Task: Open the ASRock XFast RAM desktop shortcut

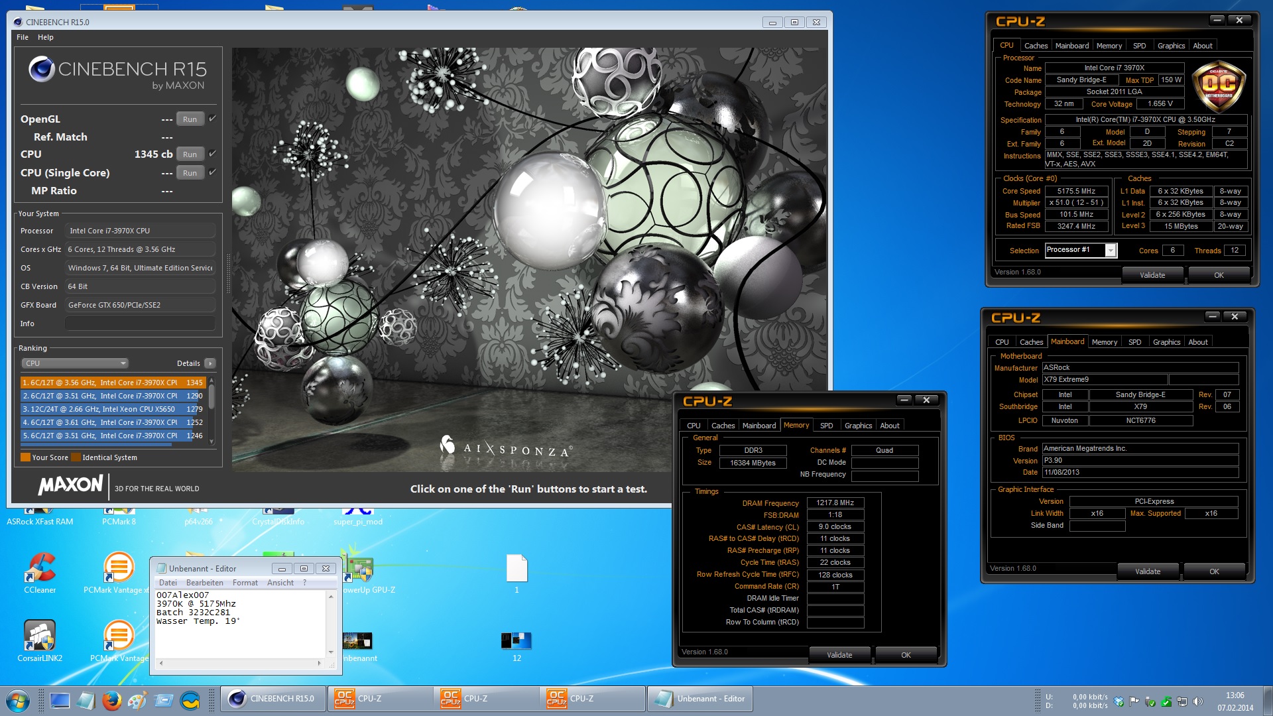Action: (x=40, y=518)
